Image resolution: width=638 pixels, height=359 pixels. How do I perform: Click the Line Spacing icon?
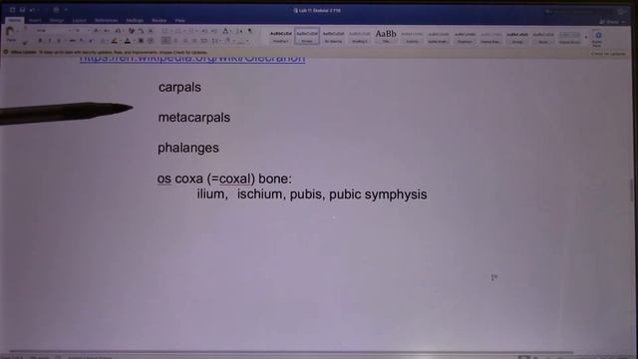[x=215, y=41]
